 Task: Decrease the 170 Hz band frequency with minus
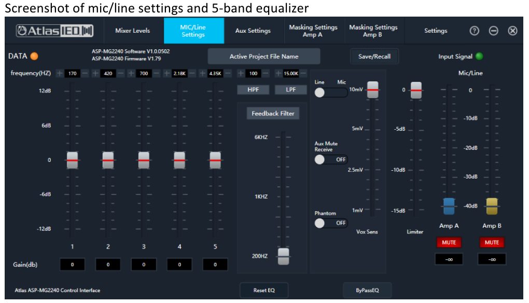(x=85, y=73)
